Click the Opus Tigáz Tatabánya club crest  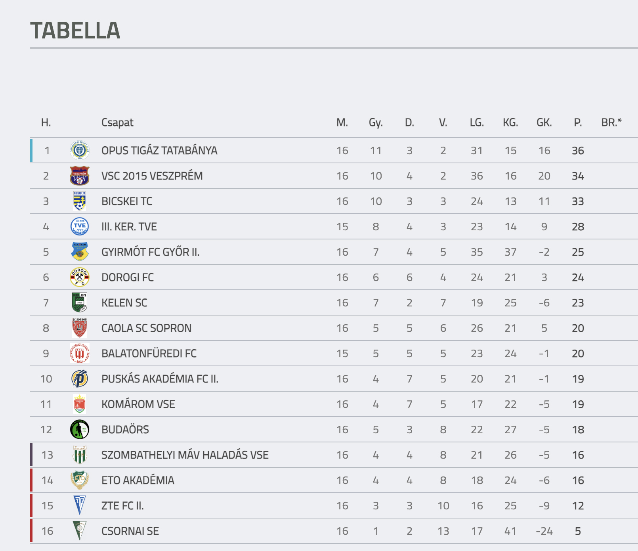(80, 151)
